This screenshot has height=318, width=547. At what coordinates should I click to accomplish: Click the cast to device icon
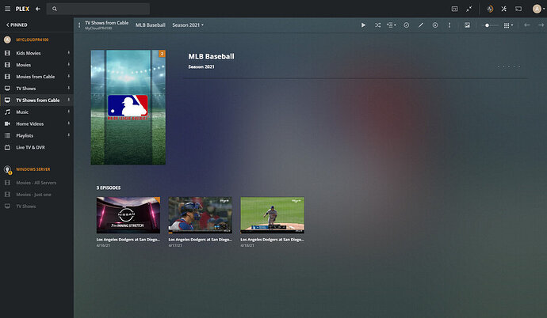click(x=518, y=9)
